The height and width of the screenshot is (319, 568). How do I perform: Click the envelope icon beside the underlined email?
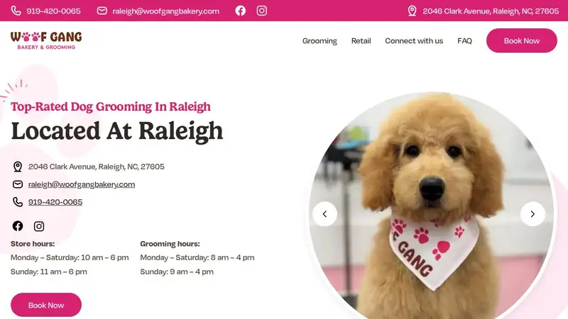[17, 184]
